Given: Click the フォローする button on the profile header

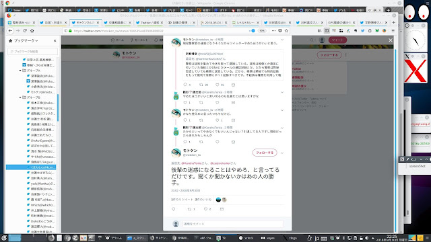Looking at the screenshot, I should (329, 55).
